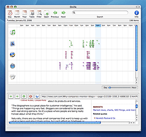Open the Hewlett-Packard Co link
146x137 pixels.
click(106, 118)
